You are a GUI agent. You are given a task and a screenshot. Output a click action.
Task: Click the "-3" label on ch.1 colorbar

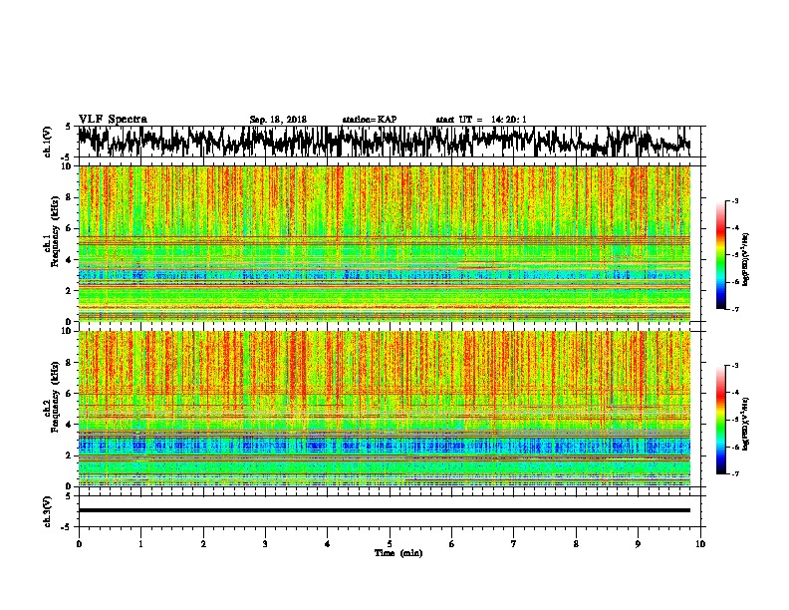coord(735,200)
